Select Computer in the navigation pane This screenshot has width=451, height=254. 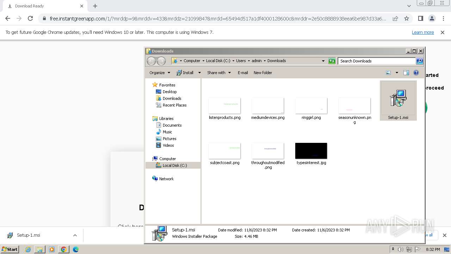pyautogui.click(x=167, y=159)
